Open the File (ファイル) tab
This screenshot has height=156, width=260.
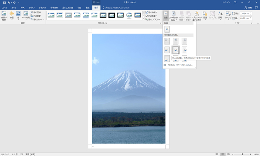[4, 7]
